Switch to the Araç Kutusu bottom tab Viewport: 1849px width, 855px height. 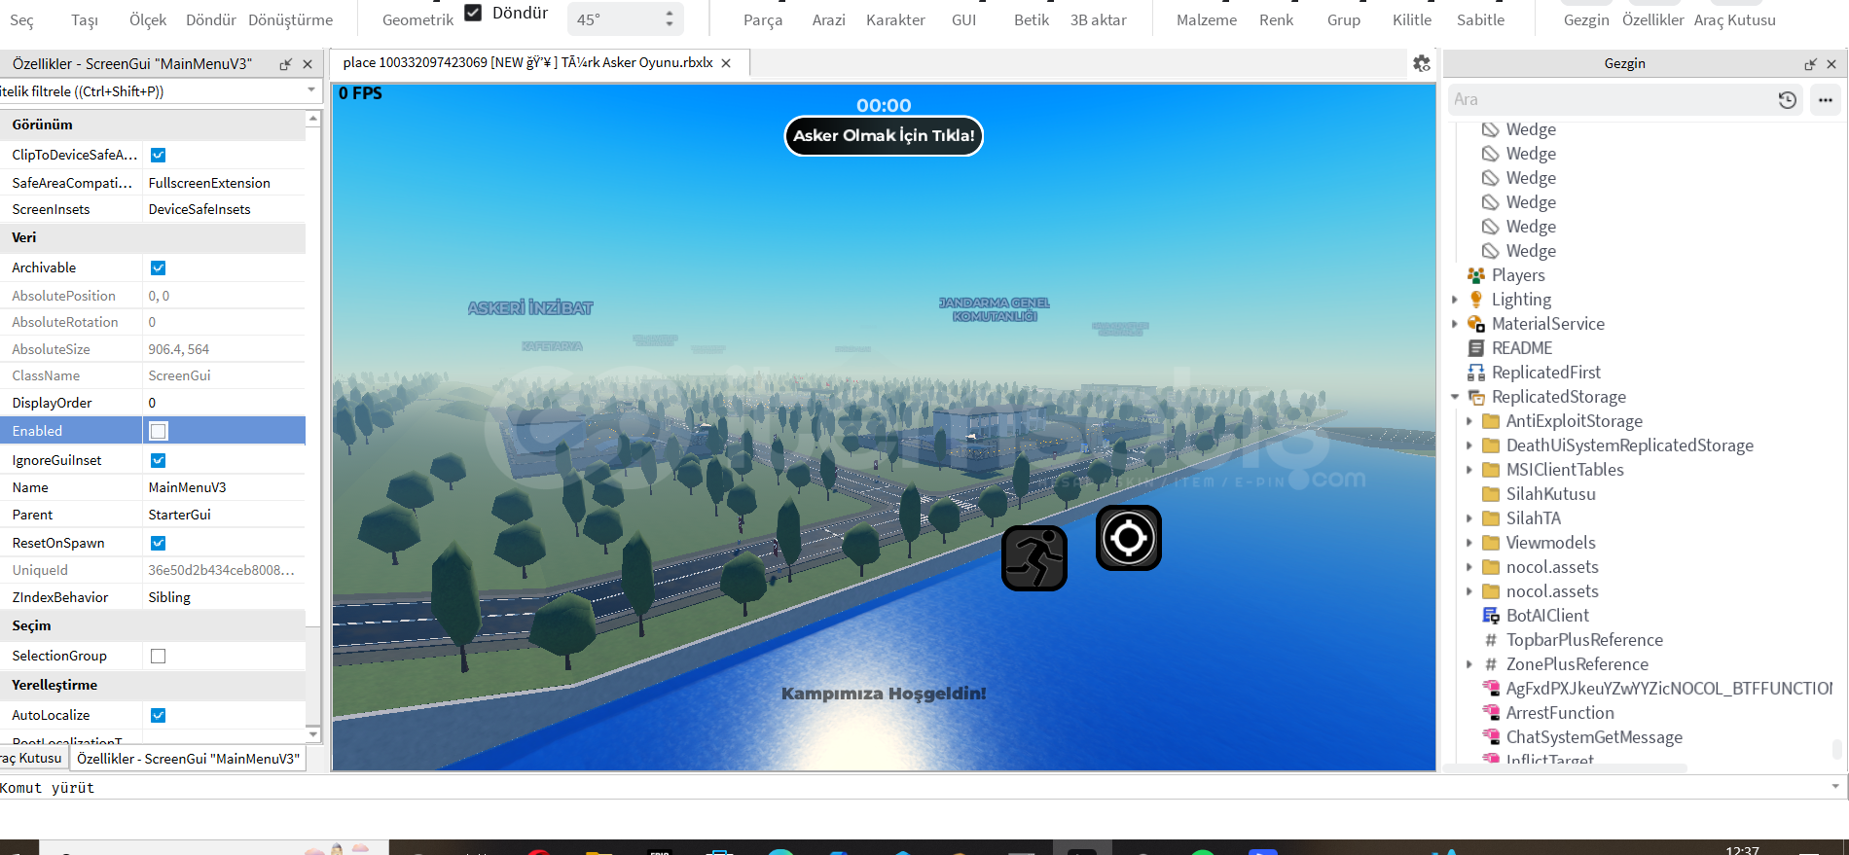(33, 758)
